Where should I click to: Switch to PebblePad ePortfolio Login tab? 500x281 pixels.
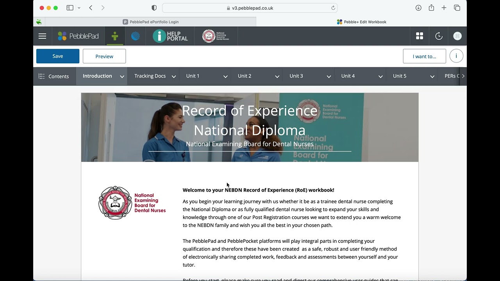tap(151, 22)
